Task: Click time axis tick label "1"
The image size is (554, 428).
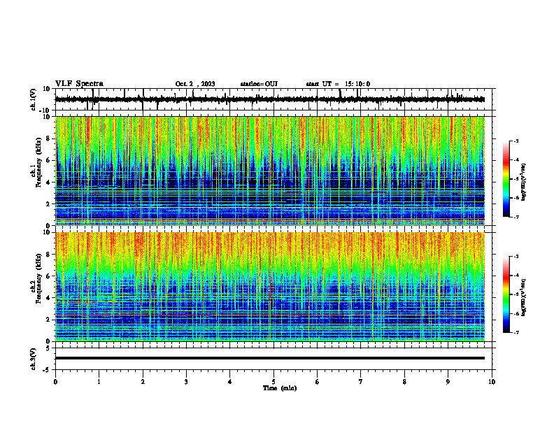Action: point(99,382)
